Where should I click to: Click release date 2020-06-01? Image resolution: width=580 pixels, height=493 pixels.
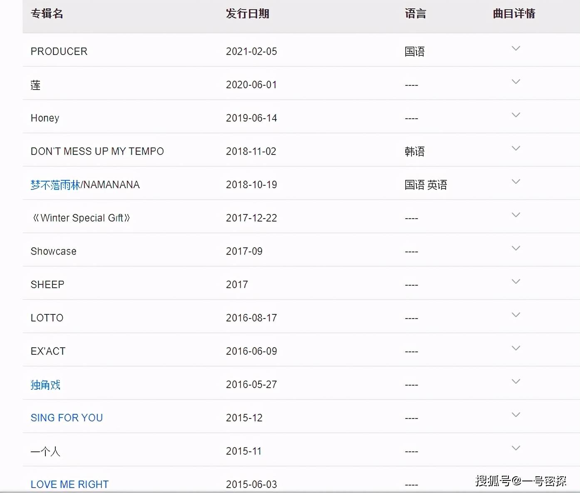point(251,85)
